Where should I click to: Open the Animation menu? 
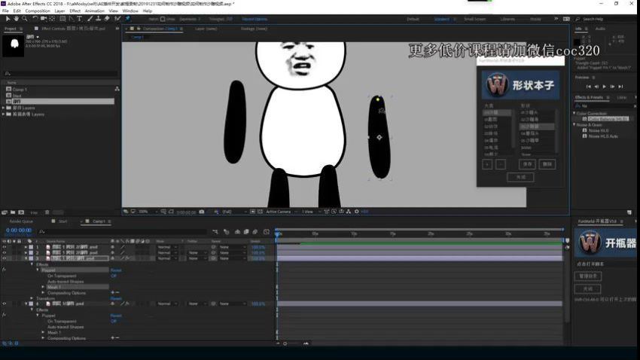tap(95, 11)
